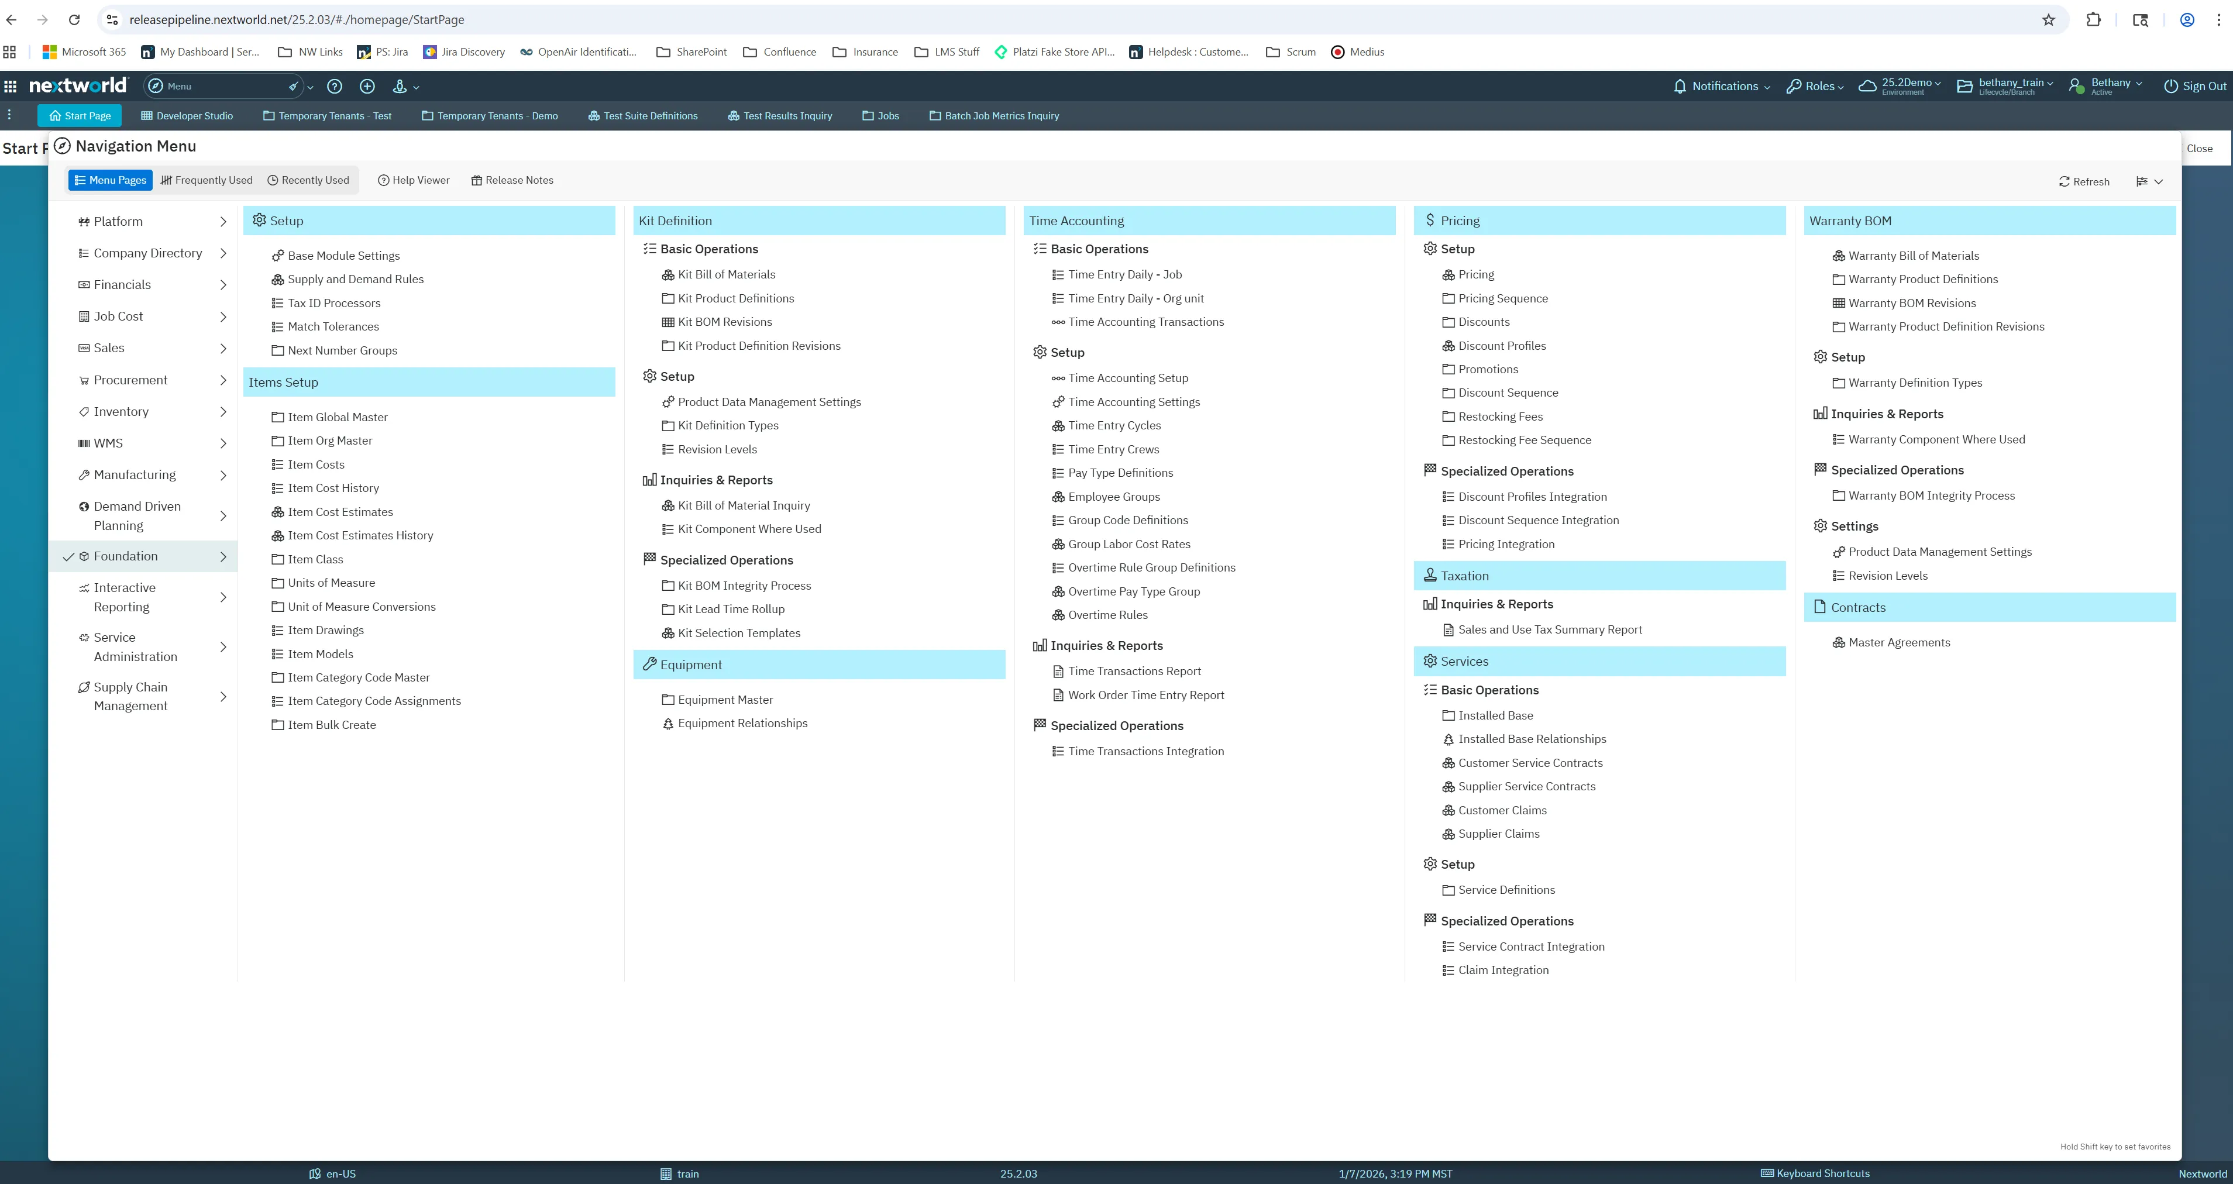Image resolution: width=2233 pixels, height=1184 pixels.
Task: Open the Nextworld apps grid icon
Action: [x=9, y=86]
